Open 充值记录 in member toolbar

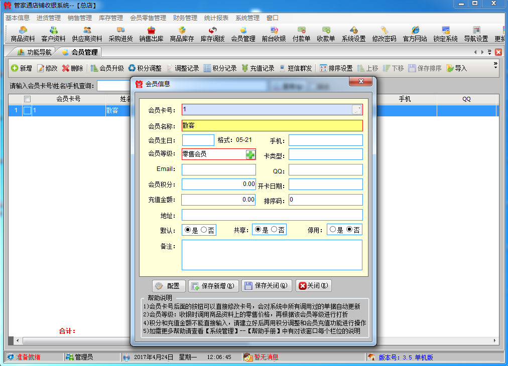[258, 68]
